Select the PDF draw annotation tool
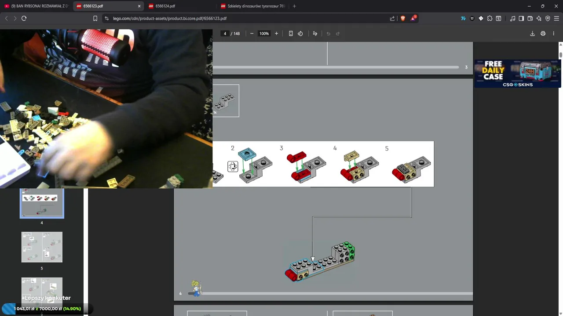This screenshot has width=563, height=316. coord(315,33)
